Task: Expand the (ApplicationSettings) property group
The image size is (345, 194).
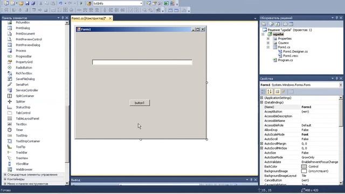Action: tap(261, 98)
